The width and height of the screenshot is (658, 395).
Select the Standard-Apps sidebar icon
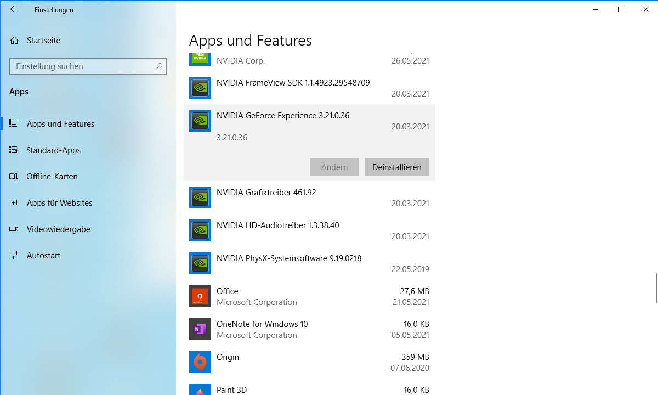pos(14,150)
